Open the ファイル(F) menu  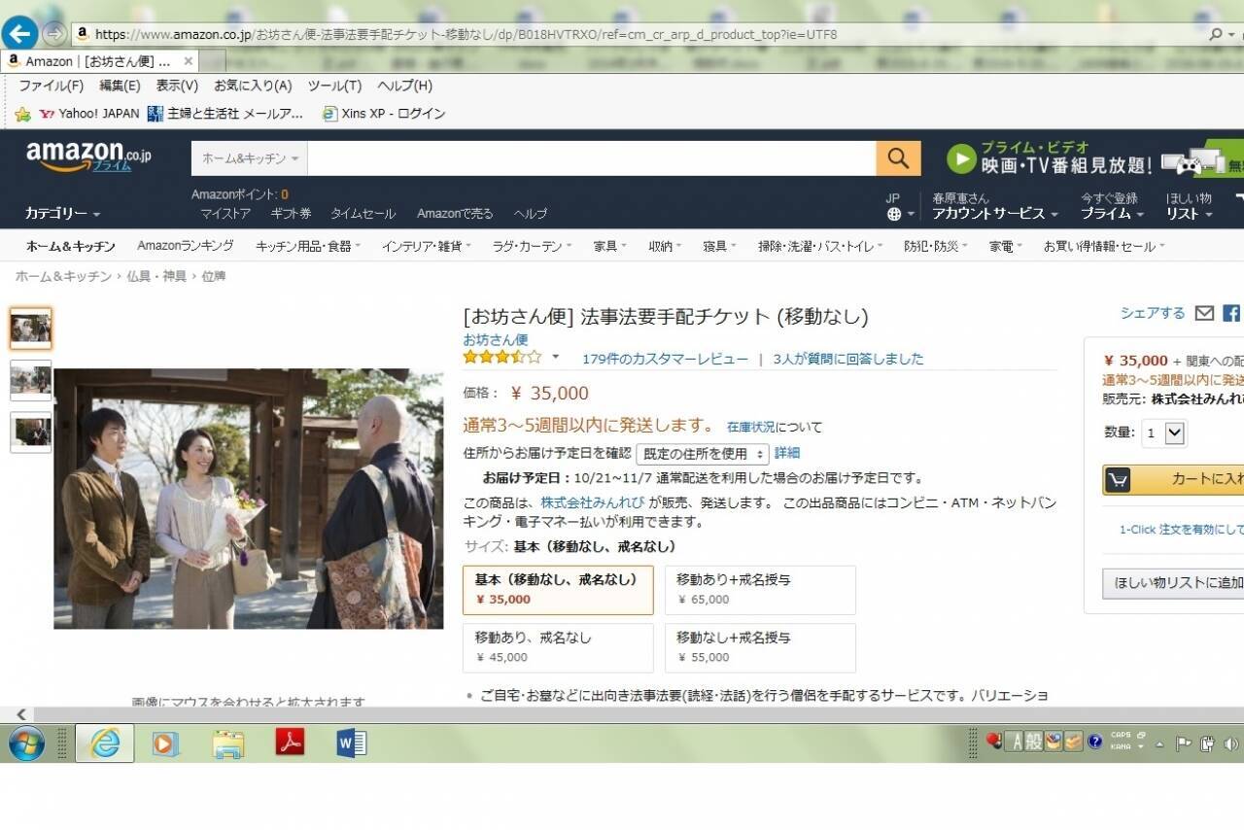point(51,86)
